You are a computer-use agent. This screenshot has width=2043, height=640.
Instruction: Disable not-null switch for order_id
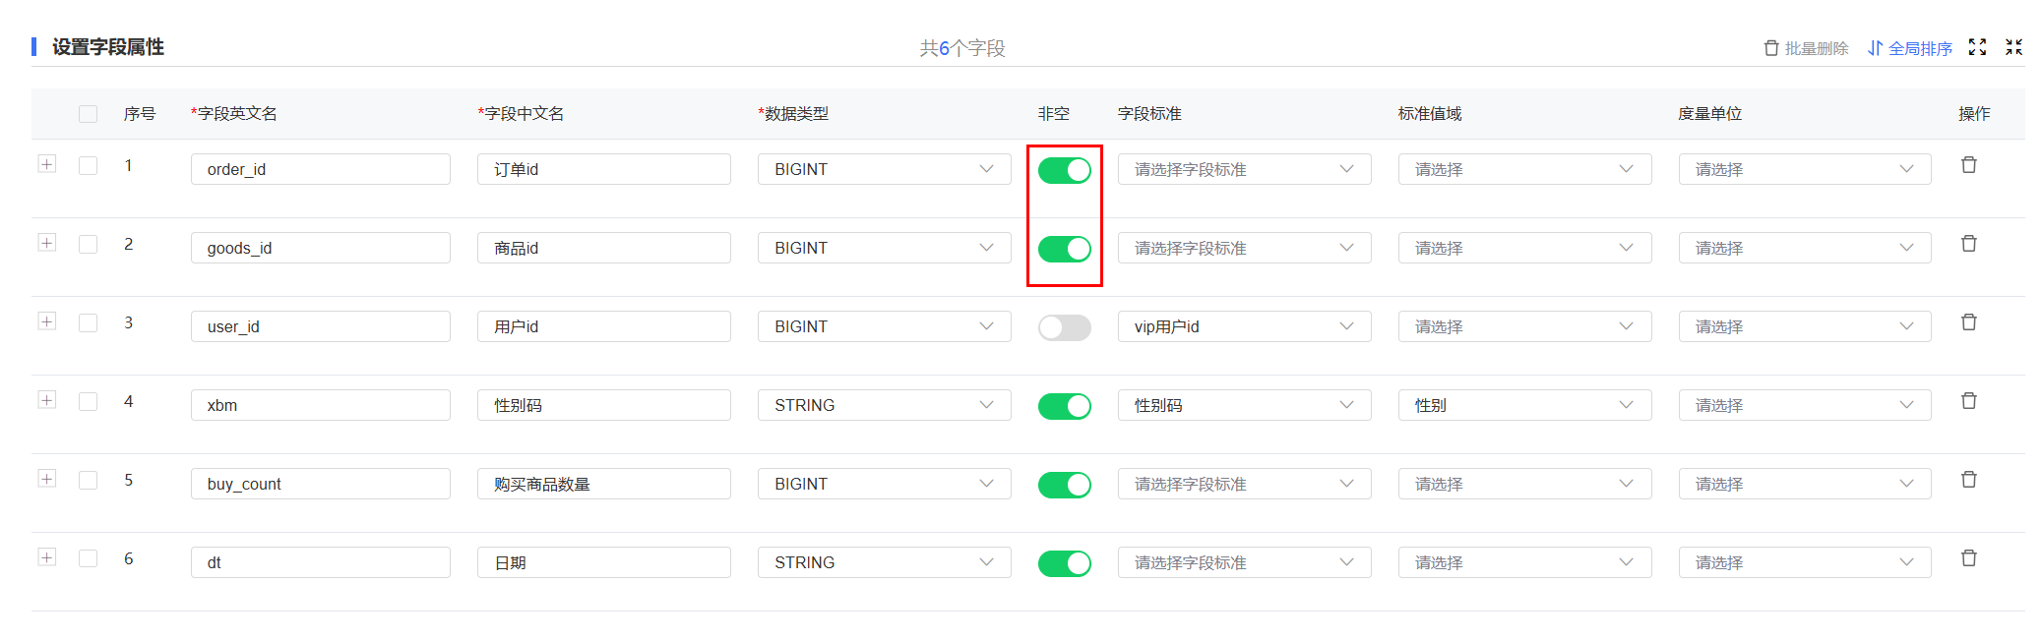click(1064, 170)
